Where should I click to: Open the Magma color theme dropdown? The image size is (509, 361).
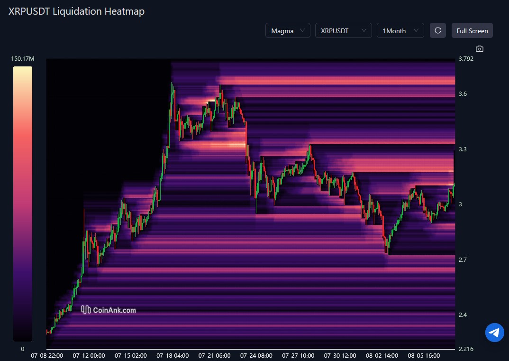coord(288,30)
